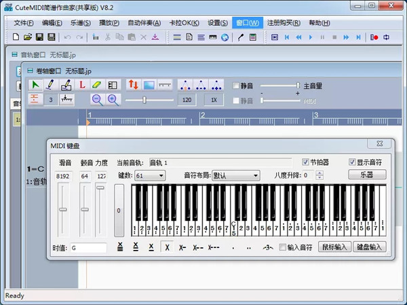407x305 pixels.
Task: Click the play button in toolbar
Action: tap(311, 37)
